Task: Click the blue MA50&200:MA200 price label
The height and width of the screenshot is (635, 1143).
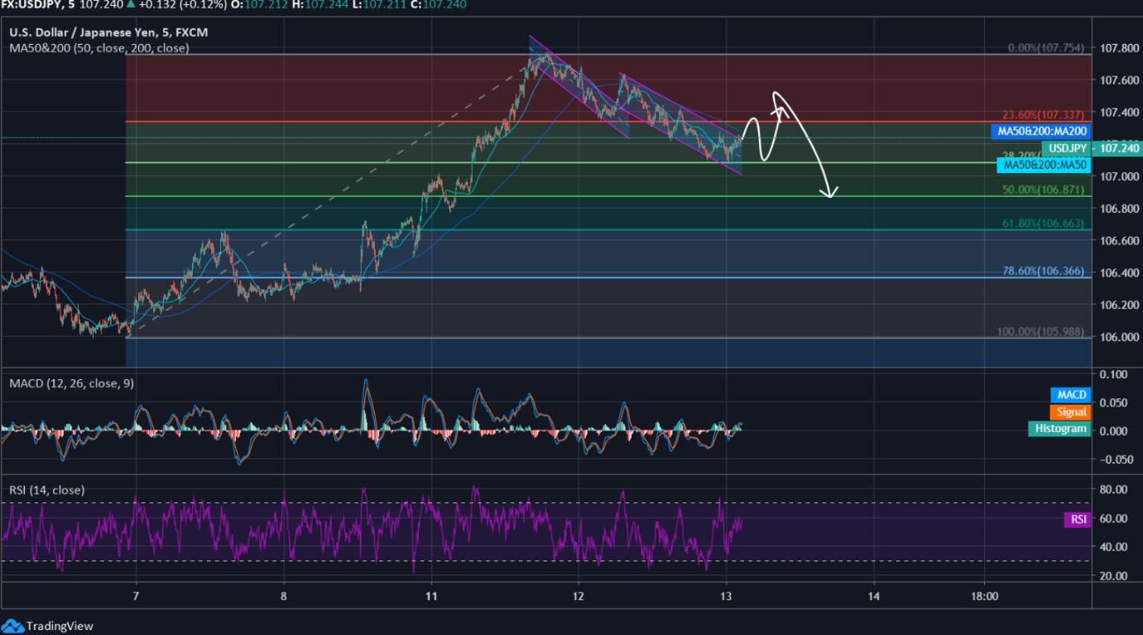Action: coord(1040,131)
